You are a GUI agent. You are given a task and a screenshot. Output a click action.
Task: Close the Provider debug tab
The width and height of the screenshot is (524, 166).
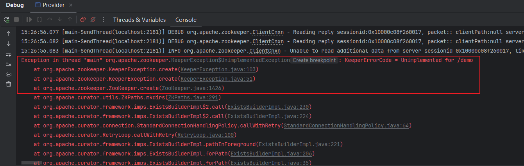(x=70, y=5)
